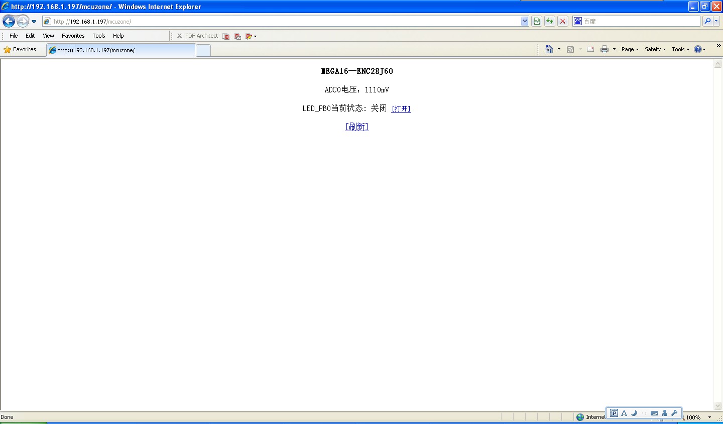723x424 pixels.
Task: Click the Baidu paw search provider icon
Action: (x=578, y=21)
